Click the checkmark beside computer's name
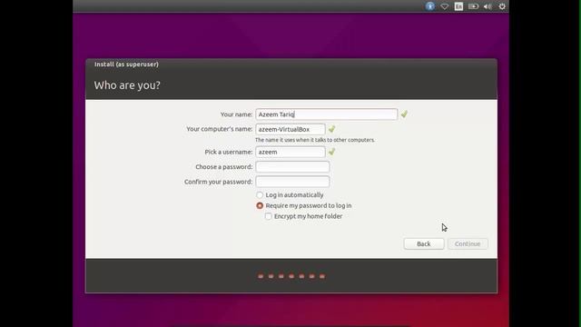Image resolution: width=581 pixels, height=327 pixels. (x=332, y=129)
